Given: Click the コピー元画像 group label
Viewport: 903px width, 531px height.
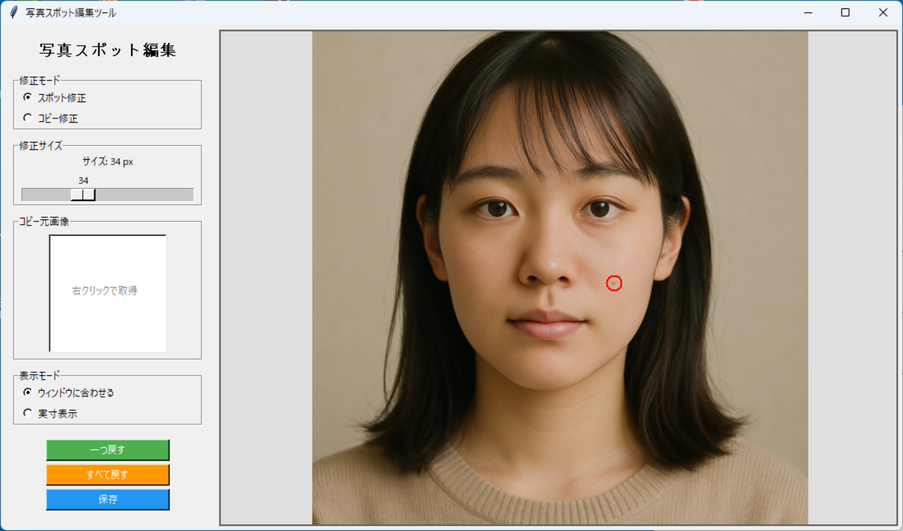Looking at the screenshot, I should (44, 222).
